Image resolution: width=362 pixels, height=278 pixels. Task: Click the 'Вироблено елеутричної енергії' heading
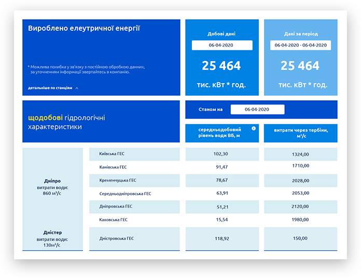pos(84,29)
